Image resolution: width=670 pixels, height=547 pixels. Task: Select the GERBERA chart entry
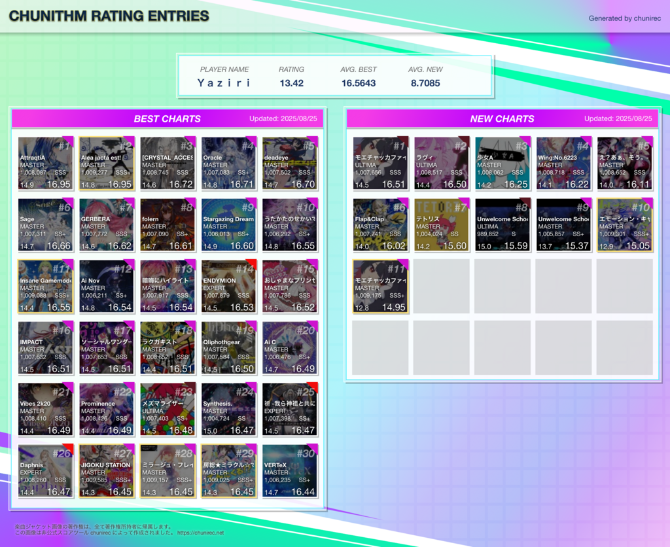tap(107, 225)
